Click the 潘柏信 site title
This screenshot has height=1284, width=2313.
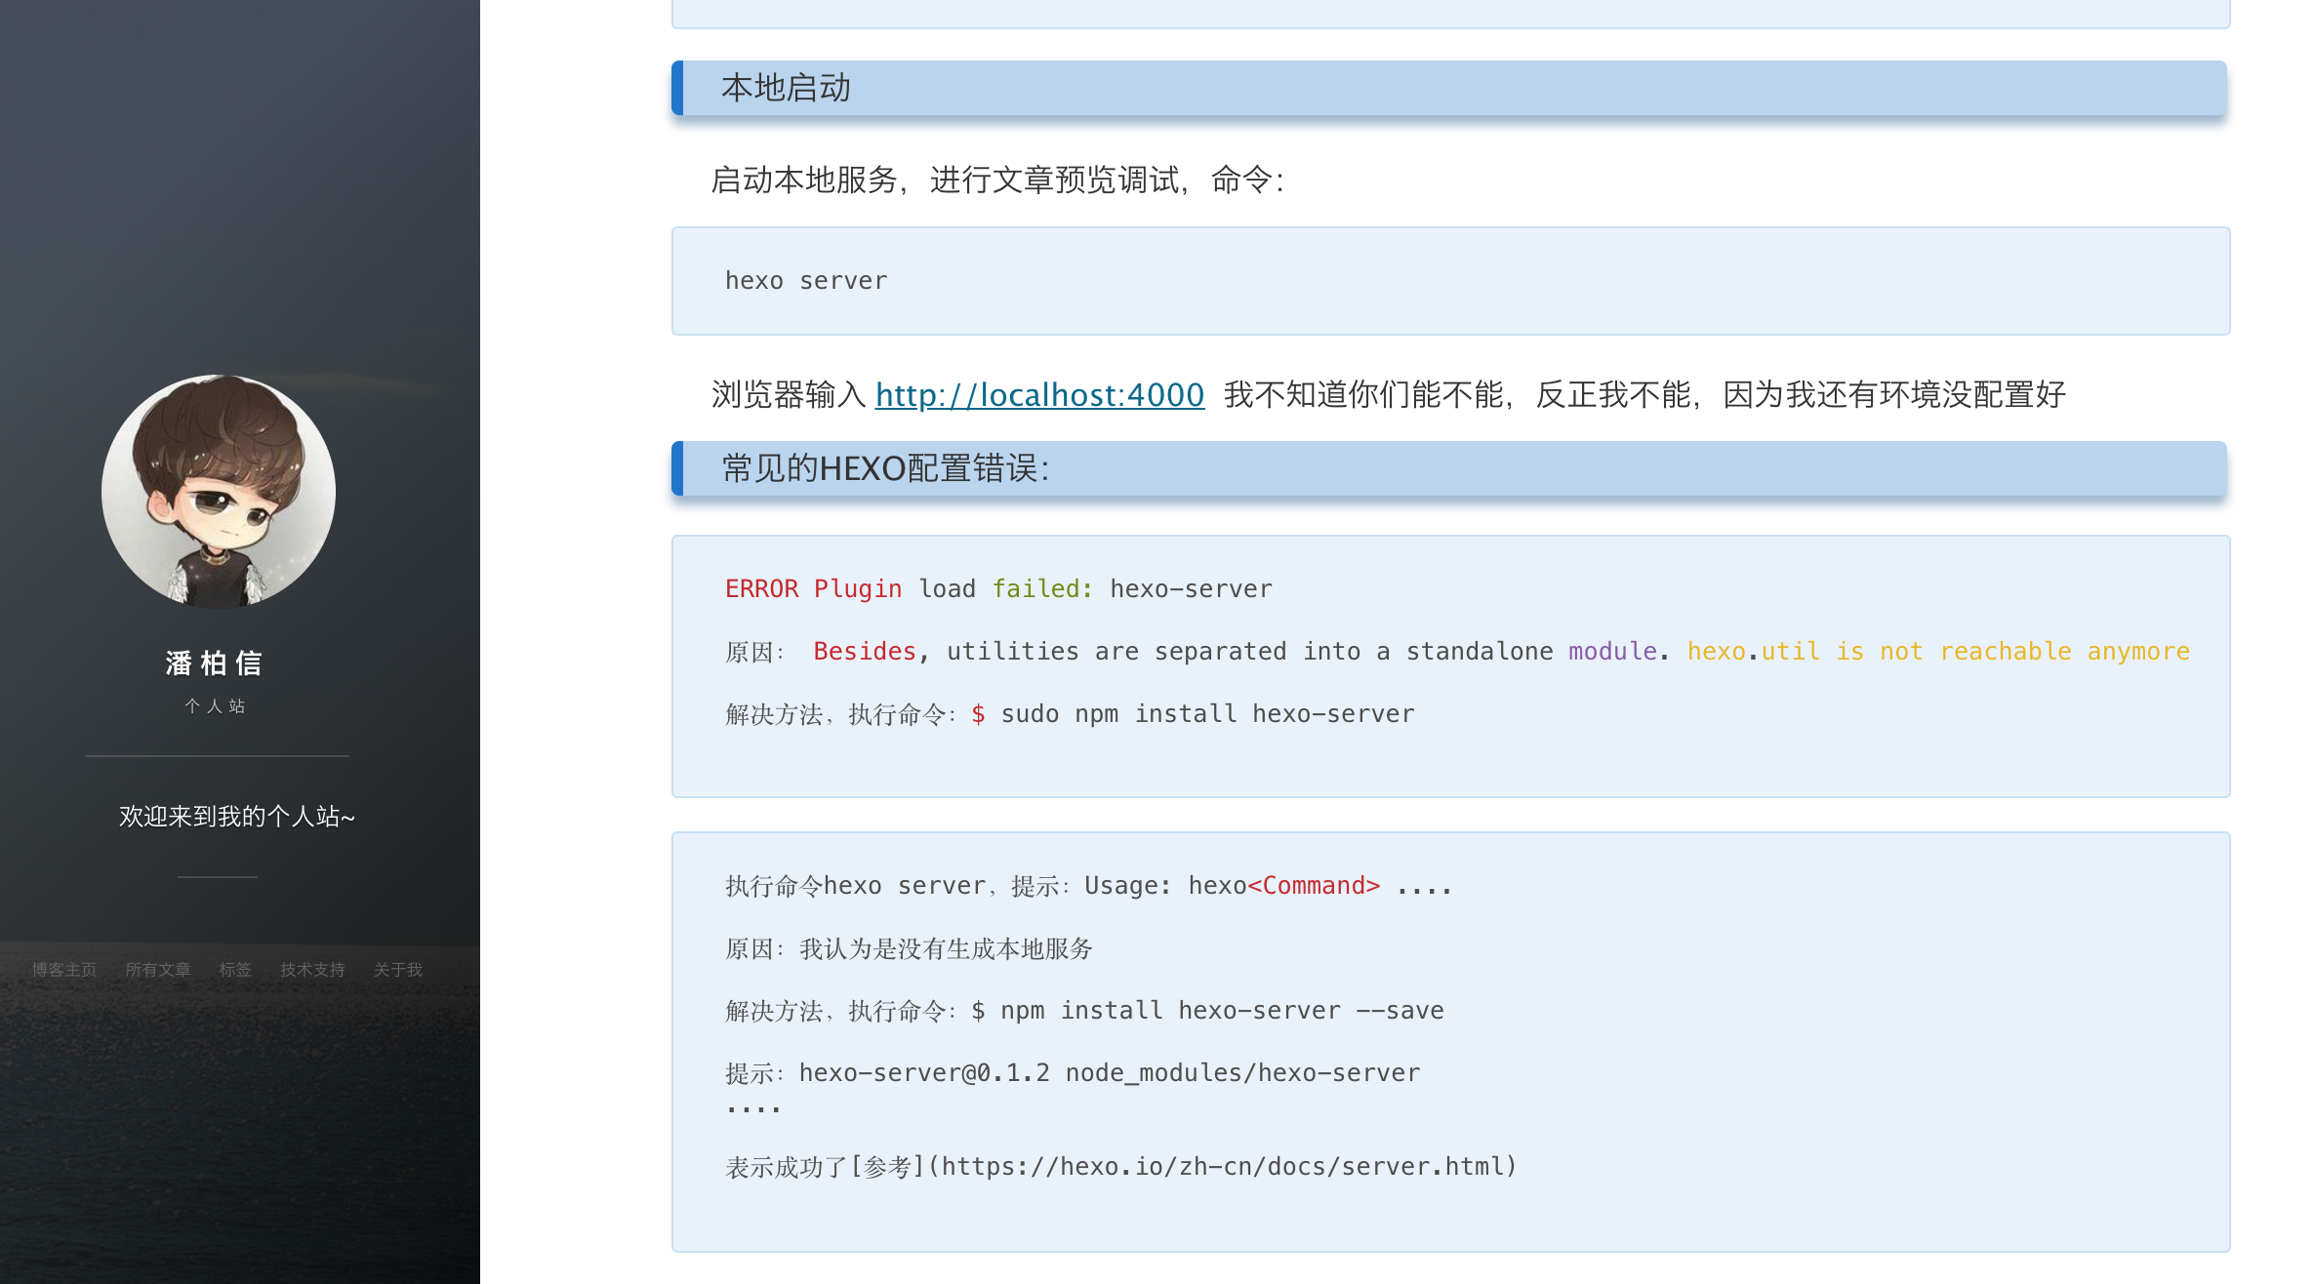[215, 663]
